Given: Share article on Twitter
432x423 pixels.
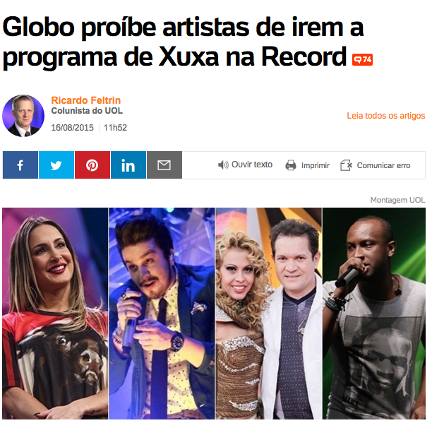Looking at the screenshot, I should (56, 165).
